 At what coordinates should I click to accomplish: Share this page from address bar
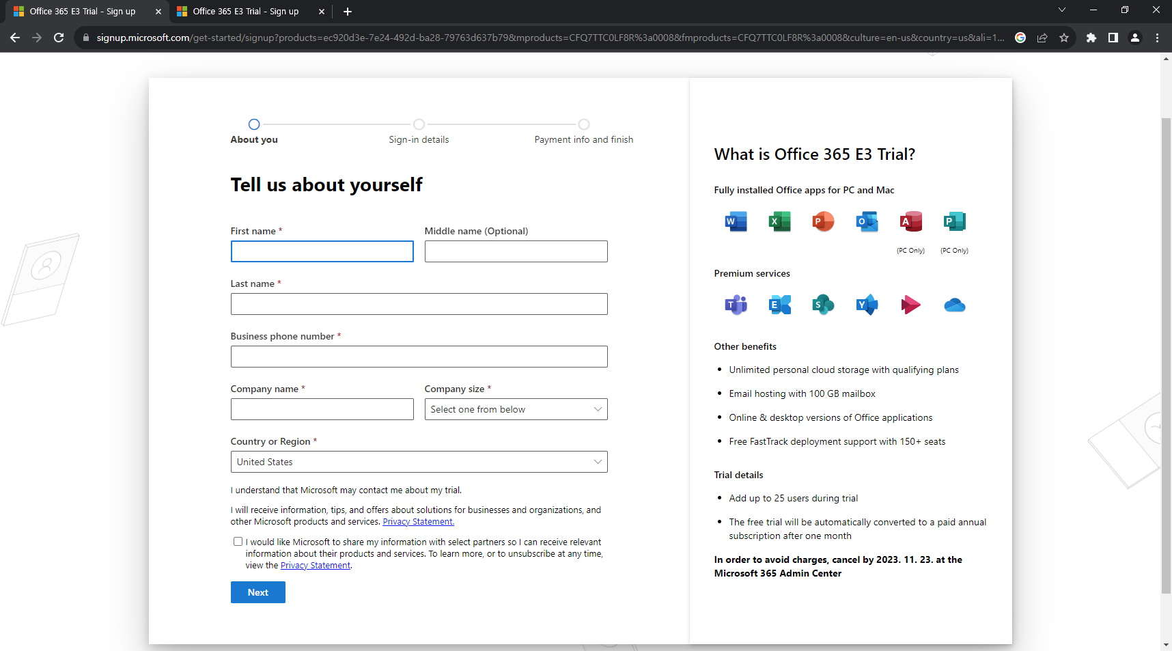[x=1042, y=38]
